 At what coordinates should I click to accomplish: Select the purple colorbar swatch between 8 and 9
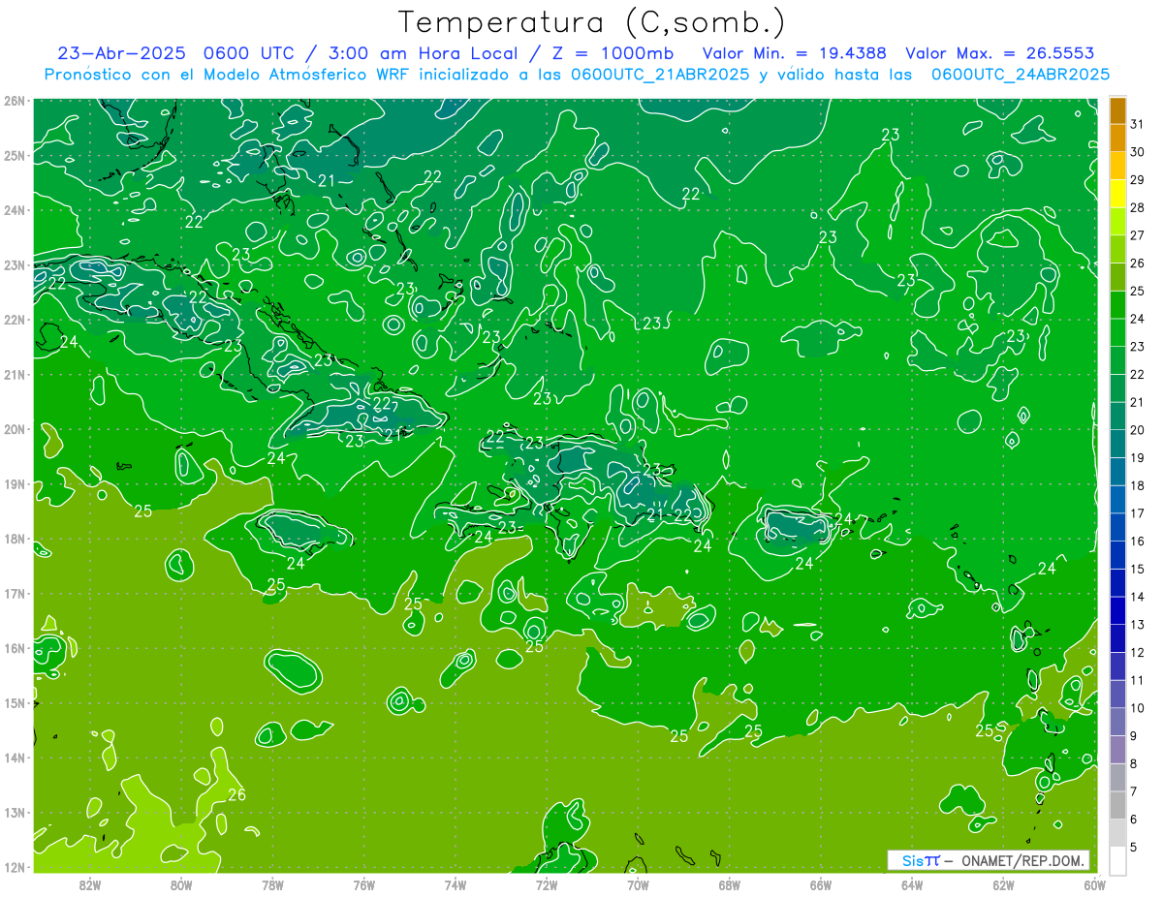pos(1117,749)
